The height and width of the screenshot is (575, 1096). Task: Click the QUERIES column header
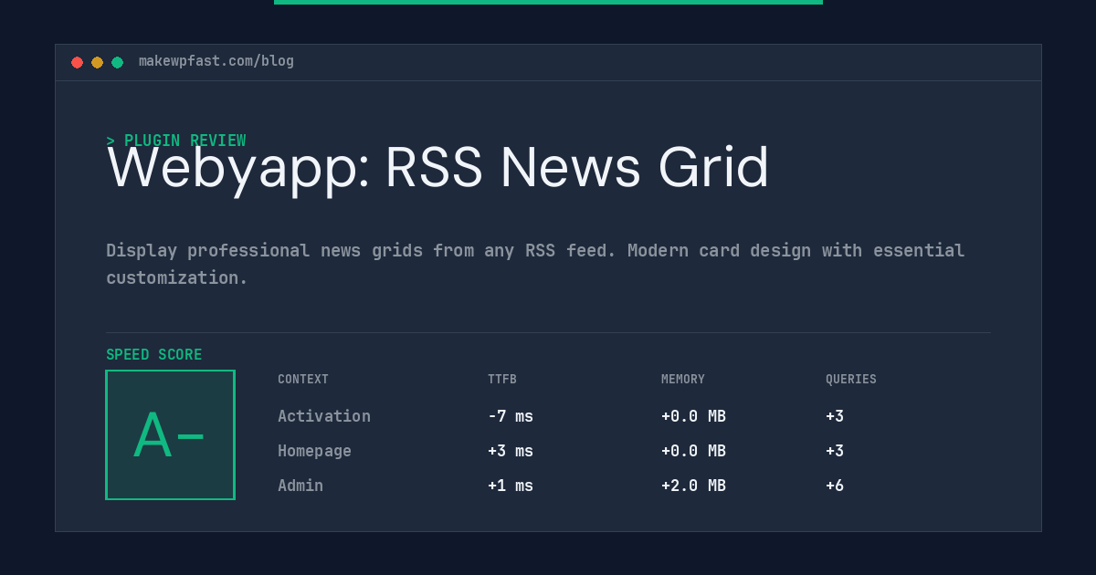pos(851,380)
